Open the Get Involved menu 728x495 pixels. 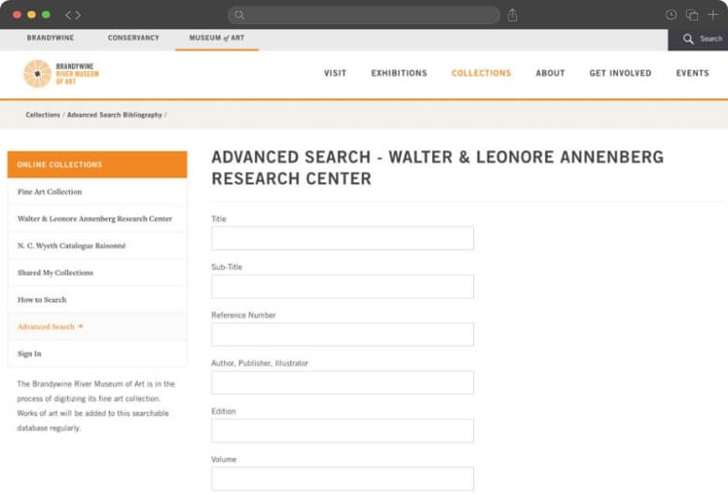coord(621,73)
